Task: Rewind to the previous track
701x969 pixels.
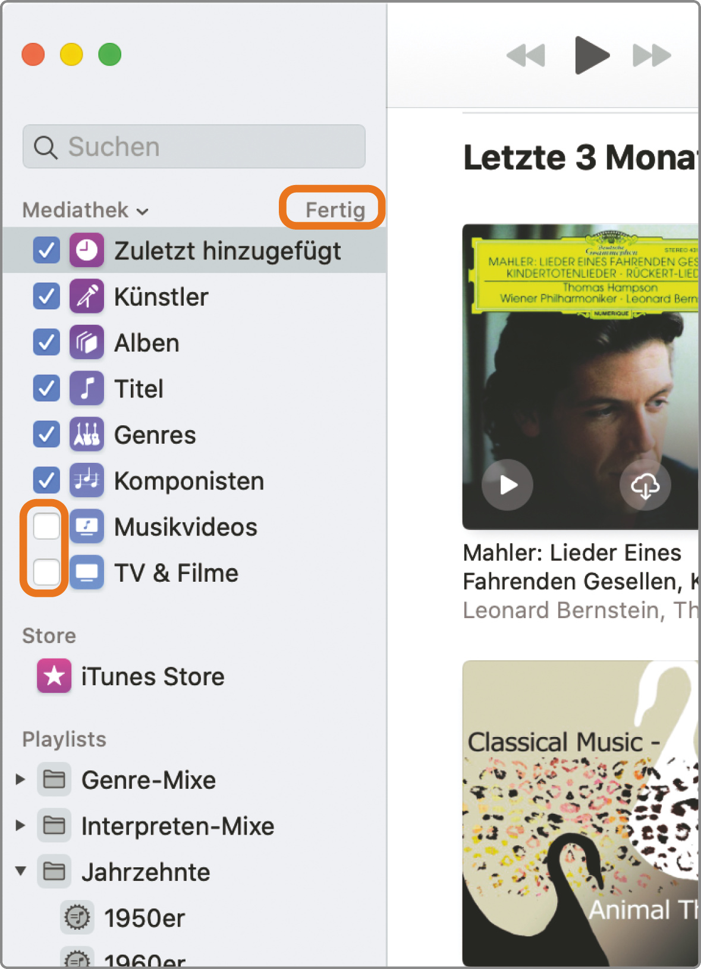Action: click(x=526, y=55)
